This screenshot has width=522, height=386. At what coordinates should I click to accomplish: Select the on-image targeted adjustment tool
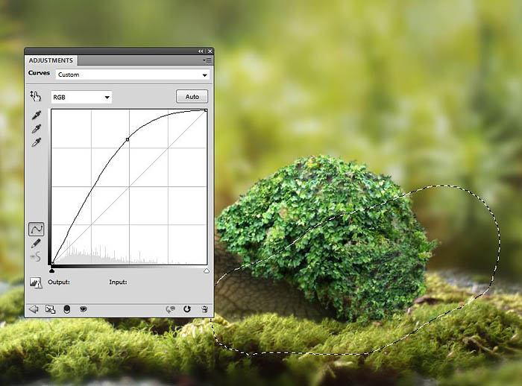coord(35,96)
